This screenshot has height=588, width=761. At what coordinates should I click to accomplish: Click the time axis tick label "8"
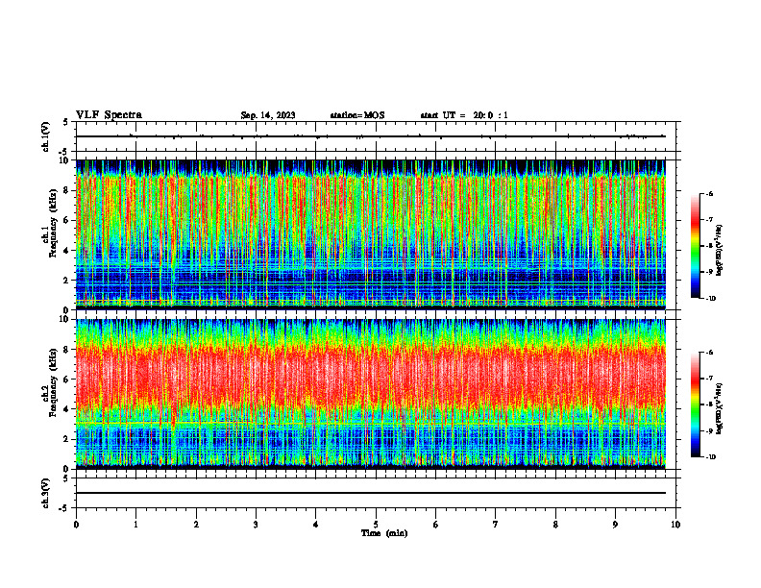pyautogui.click(x=555, y=525)
